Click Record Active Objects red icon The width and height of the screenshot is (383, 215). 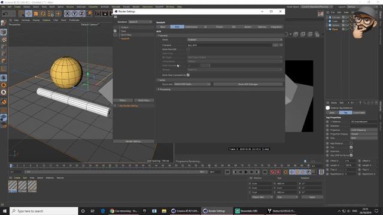[x=273, y=172]
